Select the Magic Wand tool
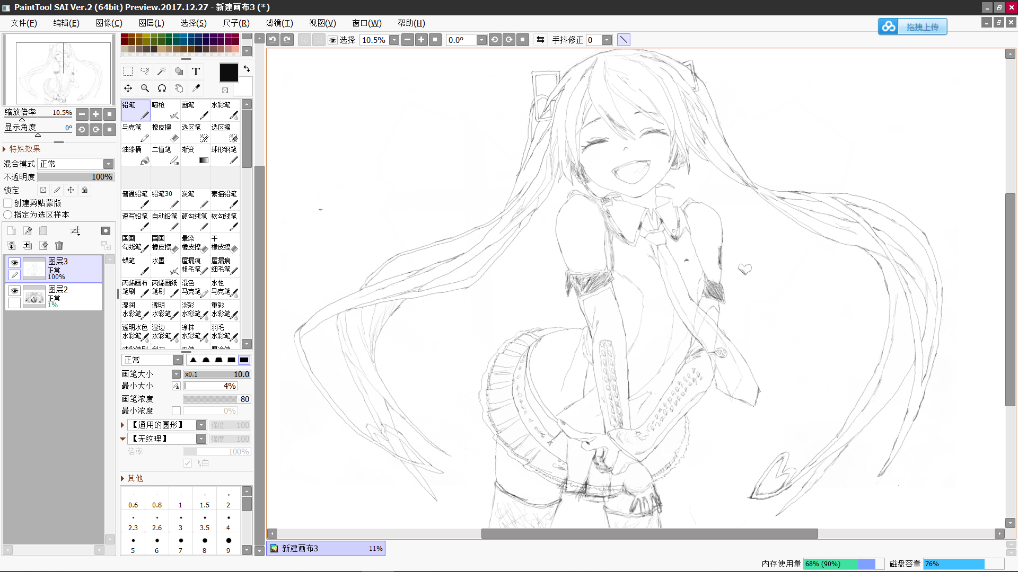Viewport: 1018px width, 572px height. (162, 71)
